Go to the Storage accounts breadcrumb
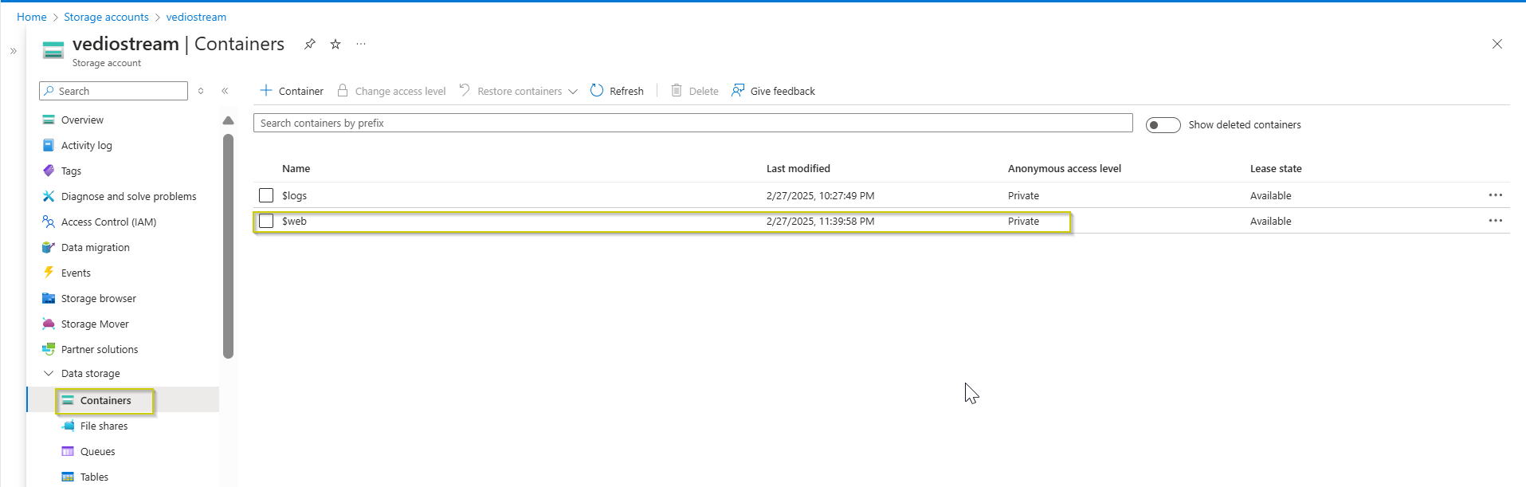1526x487 pixels. click(x=106, y=17)
